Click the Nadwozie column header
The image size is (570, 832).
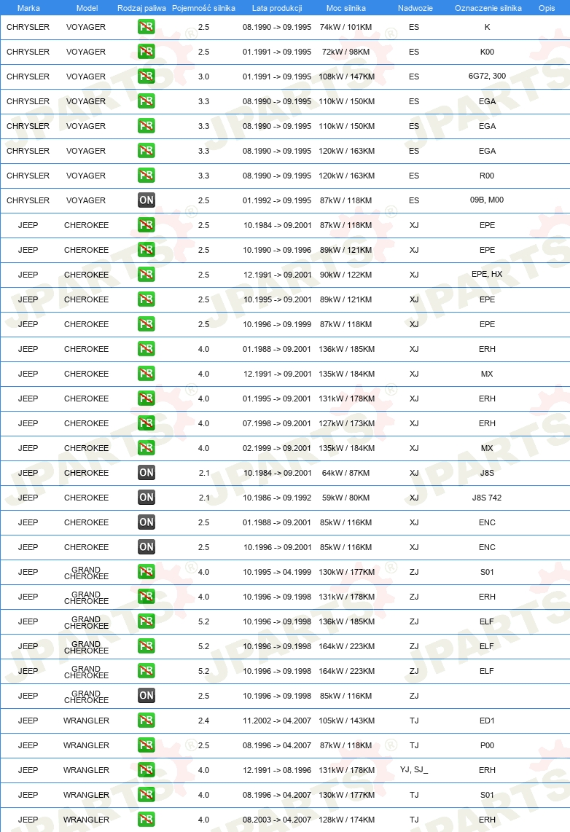(x=415, y=8)
